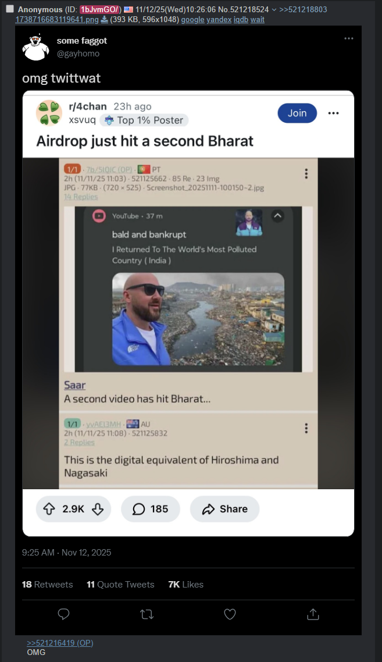The width and height of the screenshot is (382, 662).
Task: Click the poster ID 1bJvmGO/ badge
Action: pyautogui.click(x=101, y=9)
